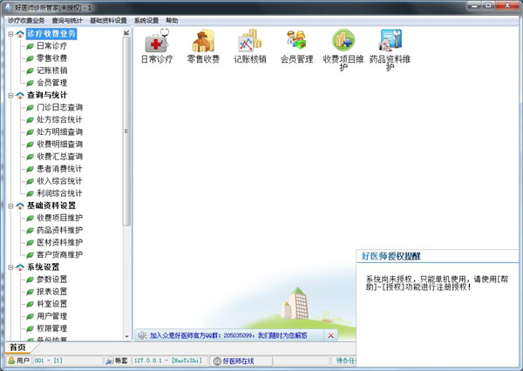Select 参数设置 in sidebar tree
The image size is (523, 371).
point(52,279)
